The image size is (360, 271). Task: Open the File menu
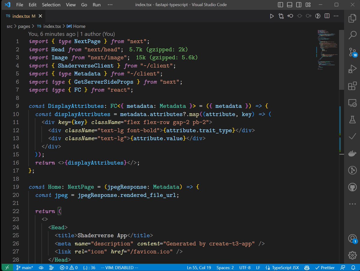pyautogui.click(x=19, y=5)
